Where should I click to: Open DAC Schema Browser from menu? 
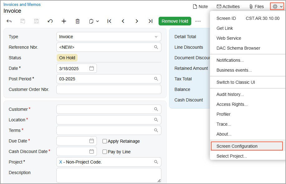point(238,48)
